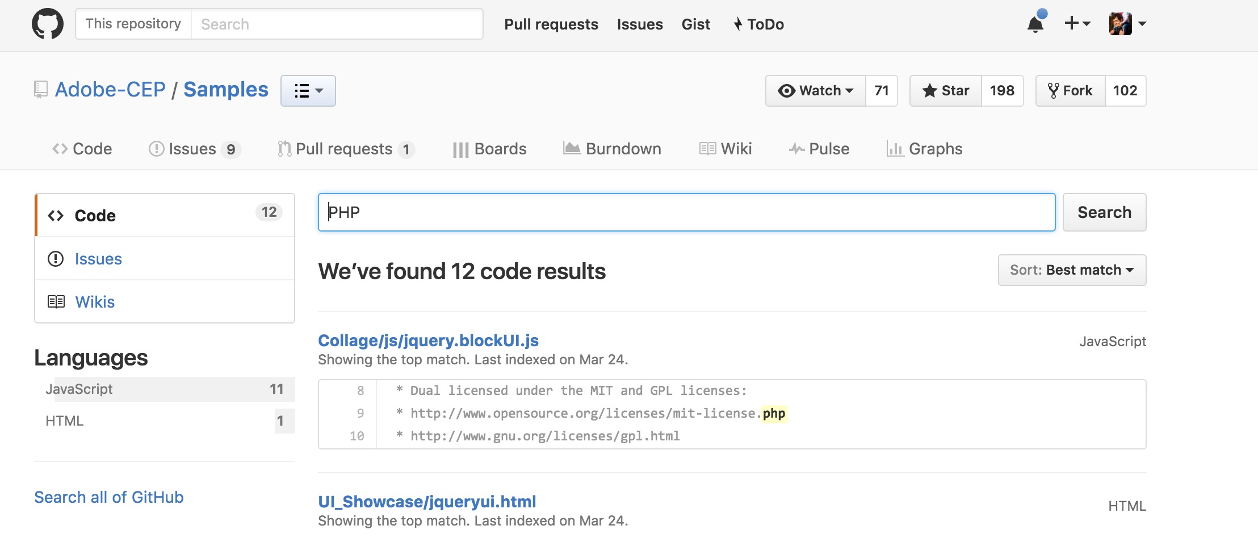Select Code results in the sidebar
Screen dimensions: 1258x538
(165, 215)
